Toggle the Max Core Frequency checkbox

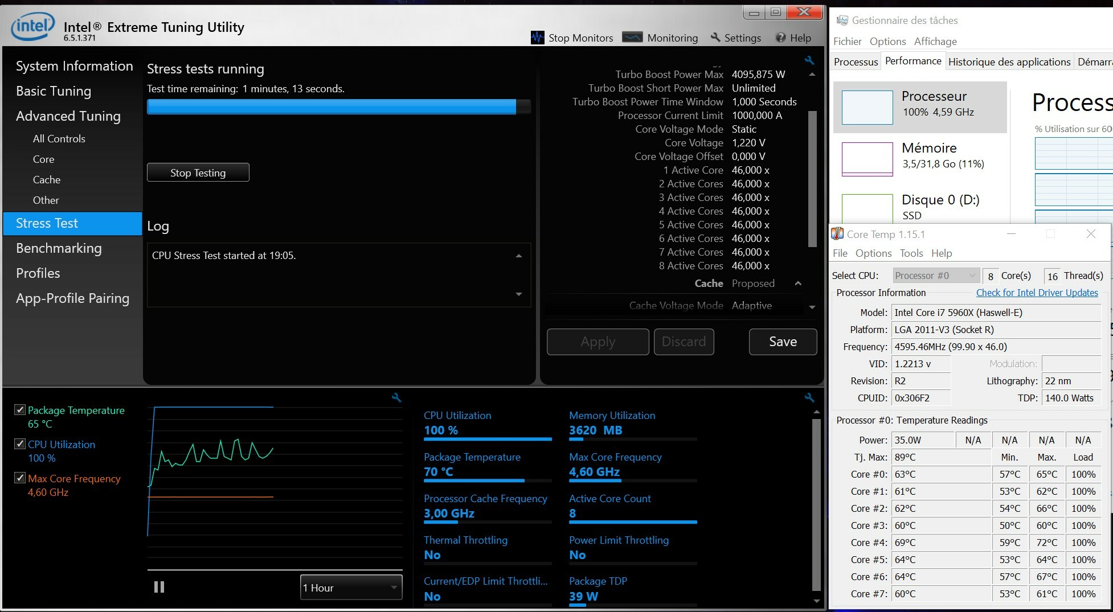(x=20, y=478)
